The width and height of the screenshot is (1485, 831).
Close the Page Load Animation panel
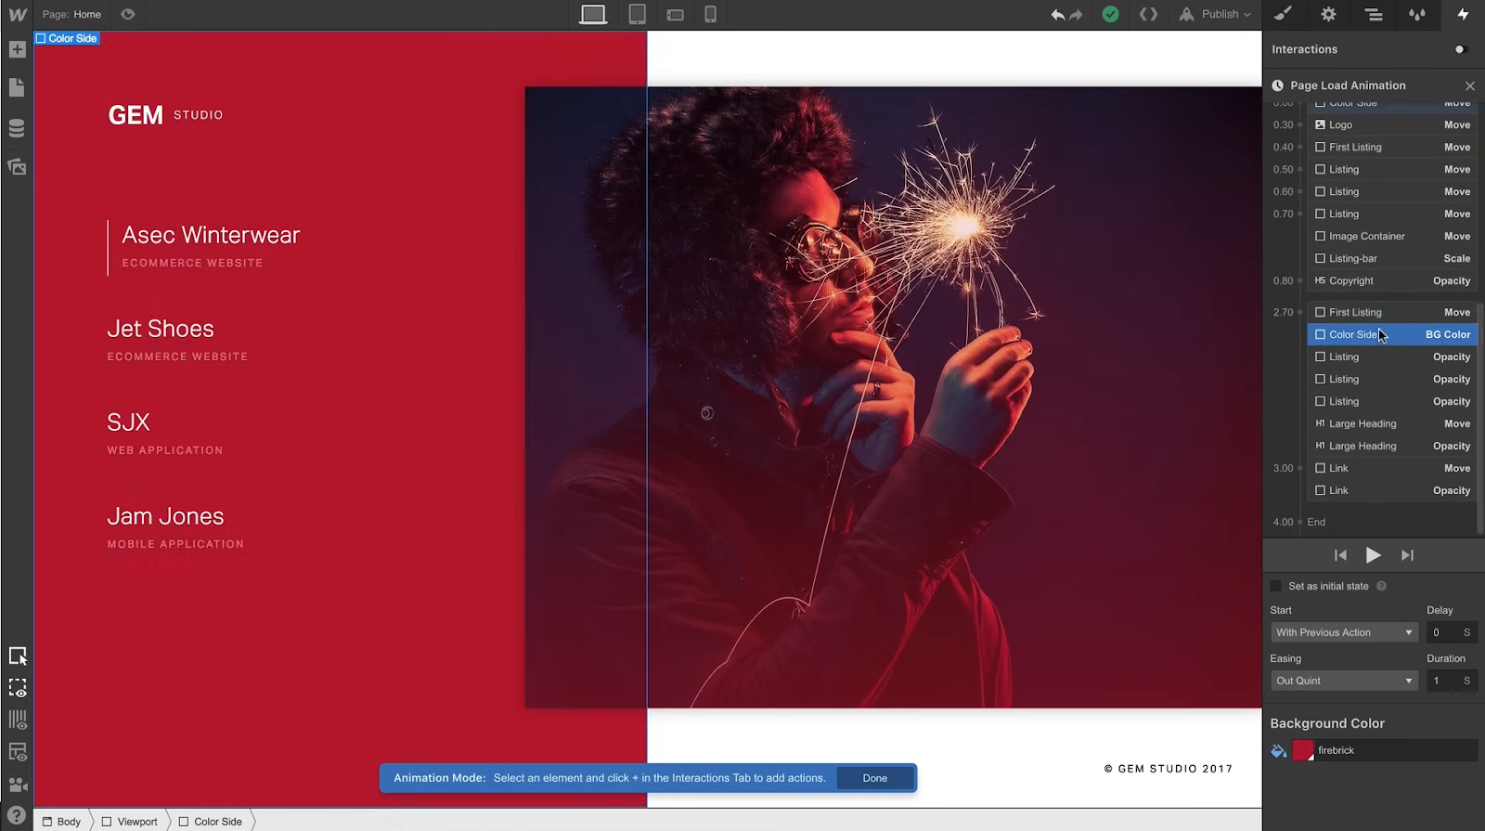1470,85
